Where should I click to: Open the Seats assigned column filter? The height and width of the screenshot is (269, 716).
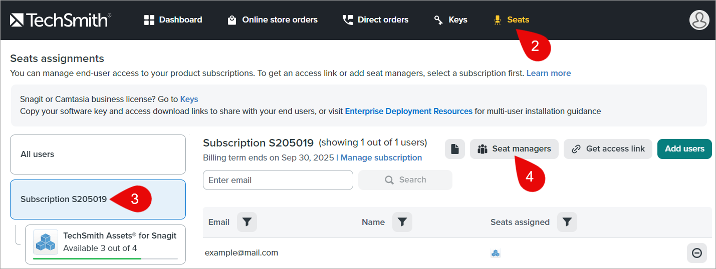[567, 222]
